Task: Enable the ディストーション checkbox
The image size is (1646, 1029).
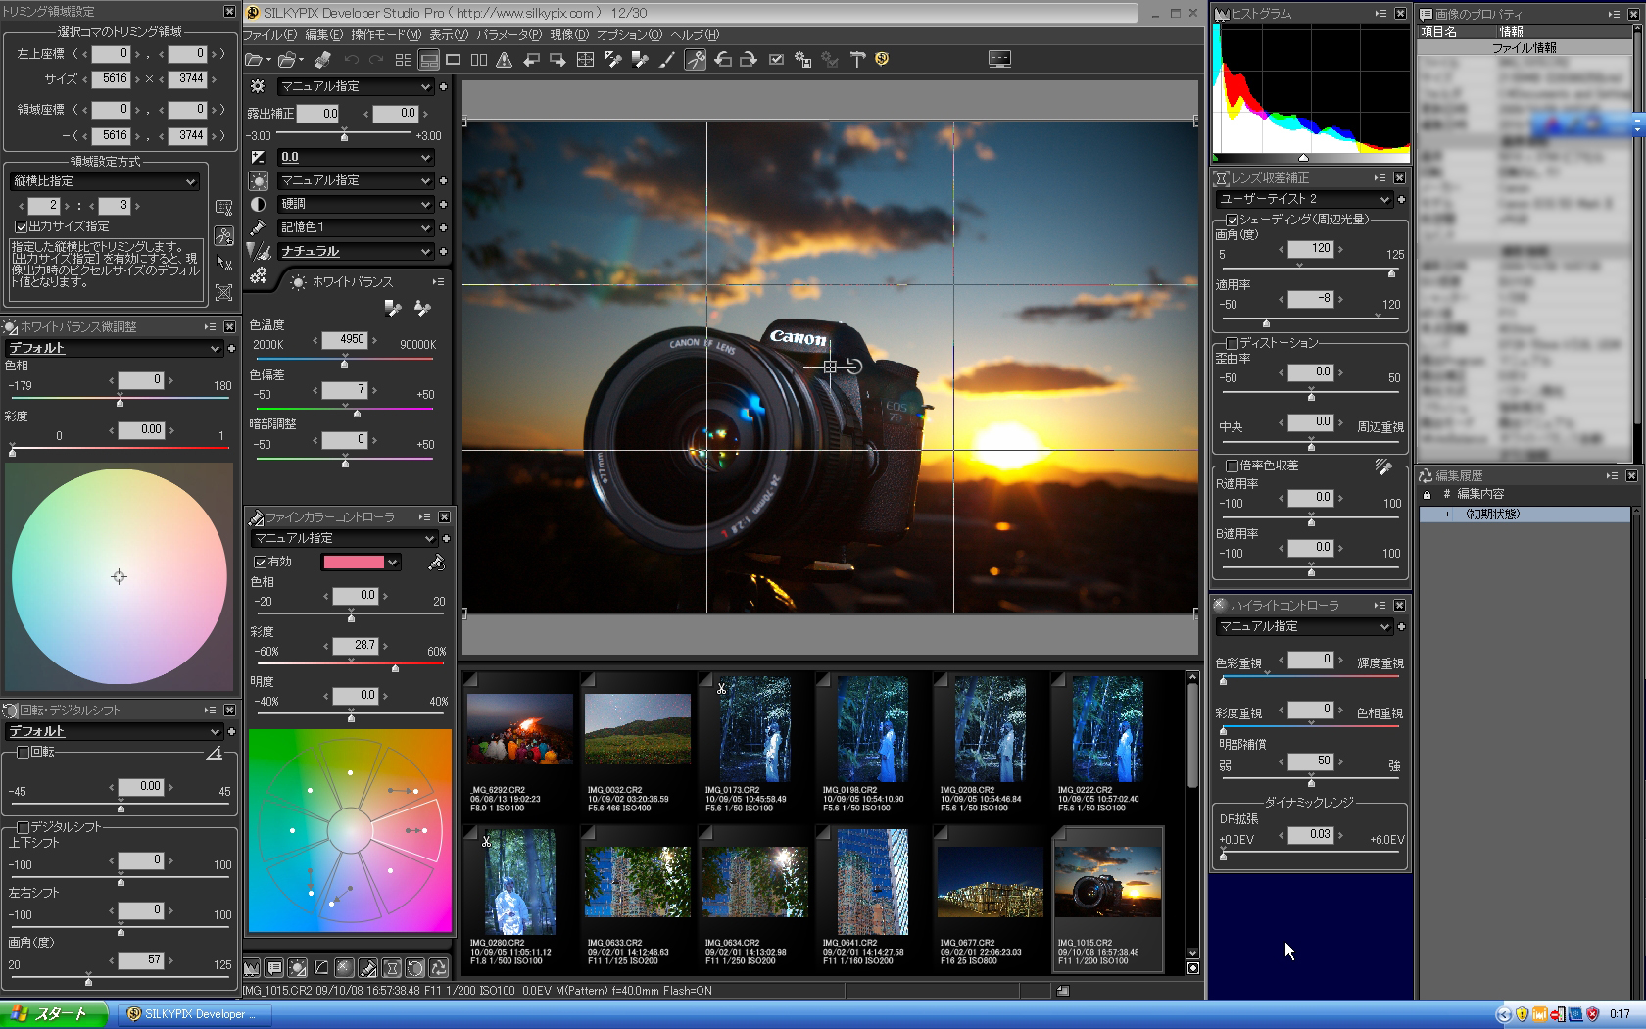Action: tap(1233, 344)
